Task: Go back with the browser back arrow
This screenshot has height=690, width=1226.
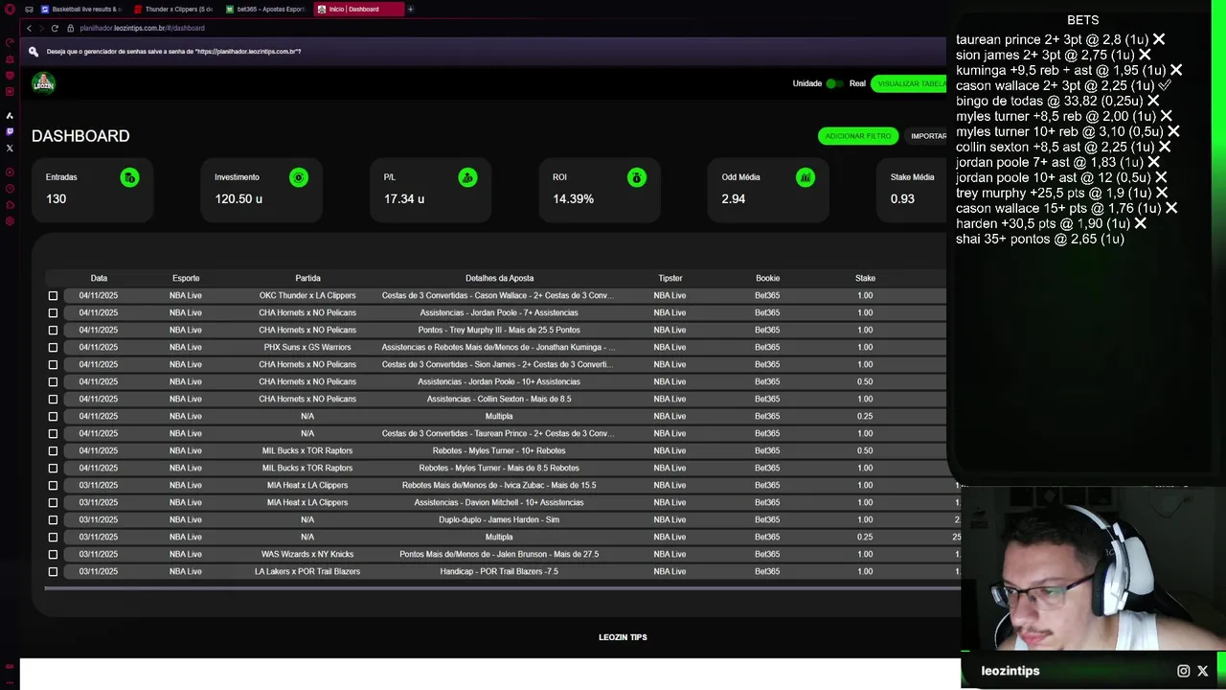Action: point(29,28)
